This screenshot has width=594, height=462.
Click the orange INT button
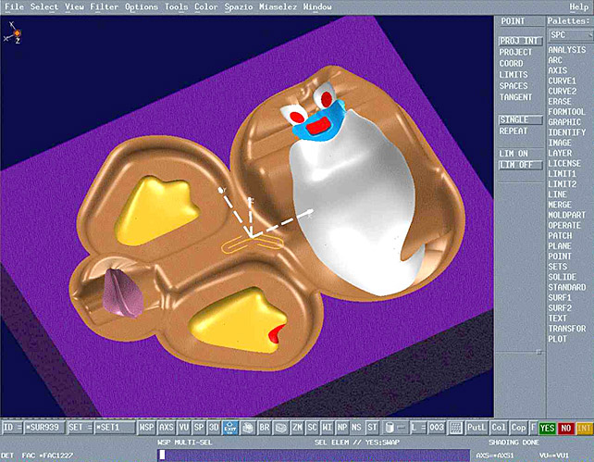pos(584,428)
